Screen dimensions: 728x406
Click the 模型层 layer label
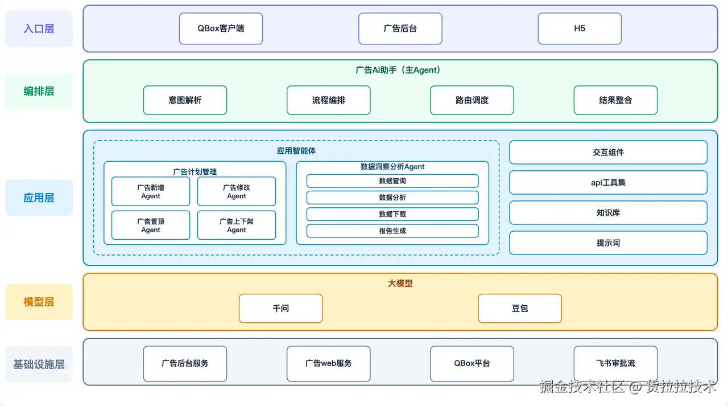click(39, 302)
